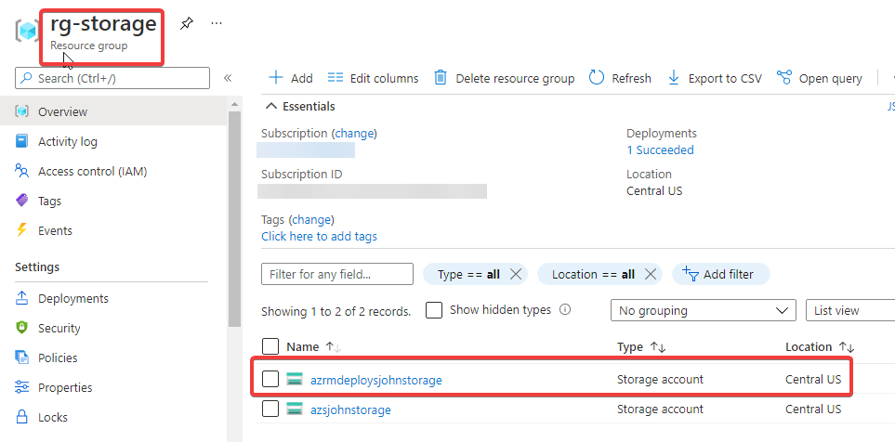Click the sidebar Search box

click(x=112, y=78)
